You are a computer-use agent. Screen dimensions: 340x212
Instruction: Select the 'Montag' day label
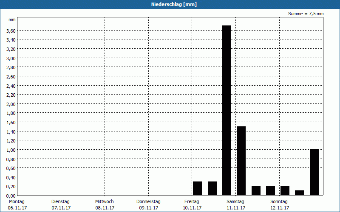[17, 202]
